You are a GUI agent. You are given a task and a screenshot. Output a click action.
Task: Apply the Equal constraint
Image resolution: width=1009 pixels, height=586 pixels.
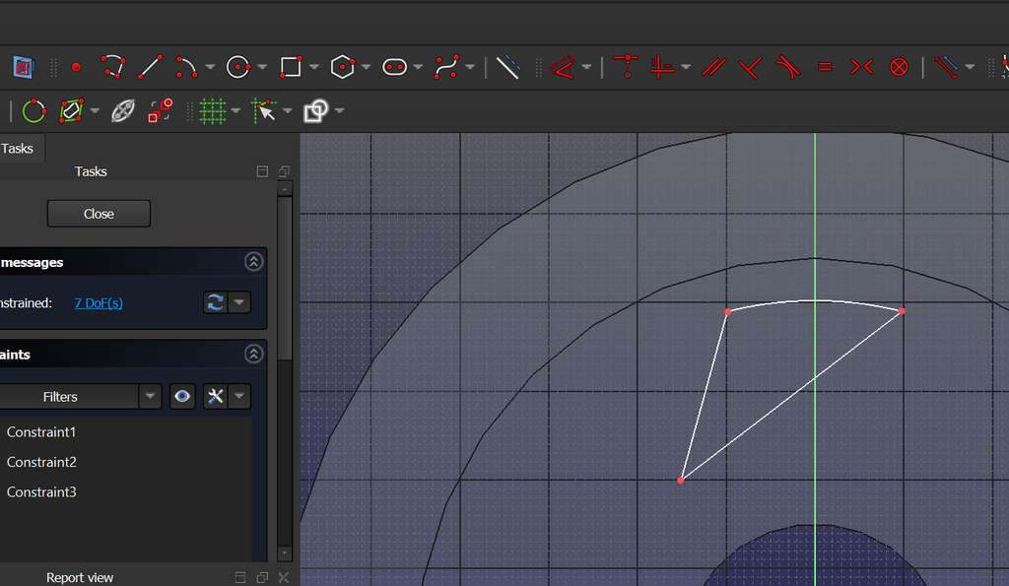pos(825,67)
